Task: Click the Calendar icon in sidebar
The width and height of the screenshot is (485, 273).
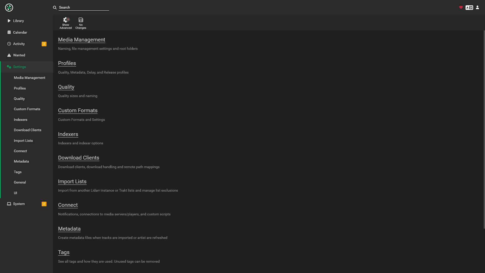Action: [9, 32]
